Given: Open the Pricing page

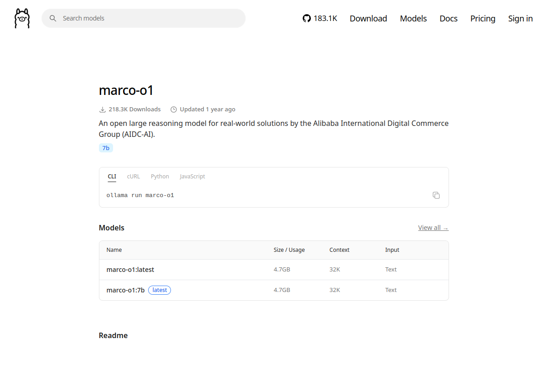Looking at the screenshot, I should (x=483, y=18).
